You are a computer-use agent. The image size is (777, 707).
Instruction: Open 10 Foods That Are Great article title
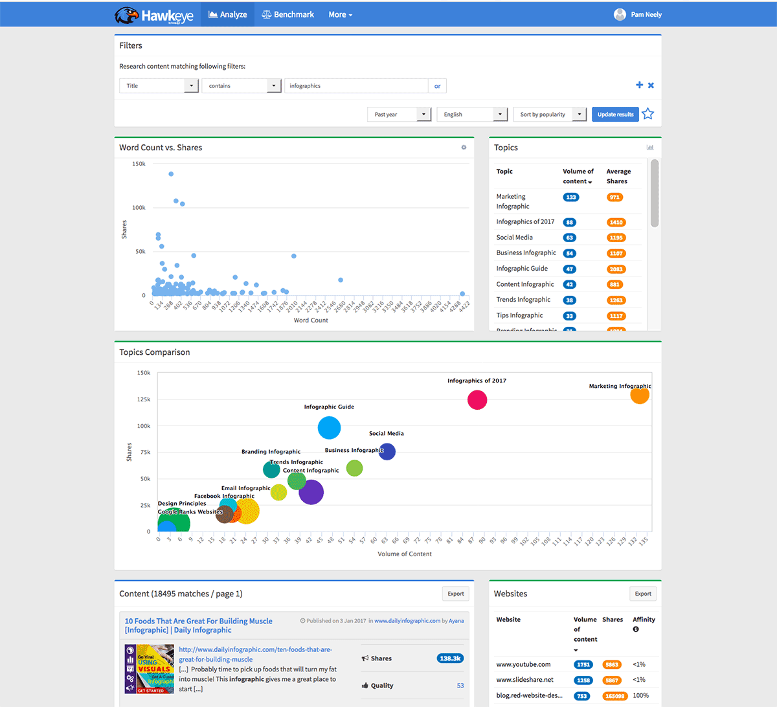[x=198, y=625]
